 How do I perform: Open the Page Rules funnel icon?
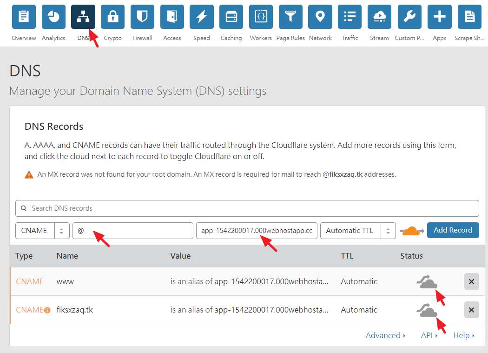click(290, 17)
